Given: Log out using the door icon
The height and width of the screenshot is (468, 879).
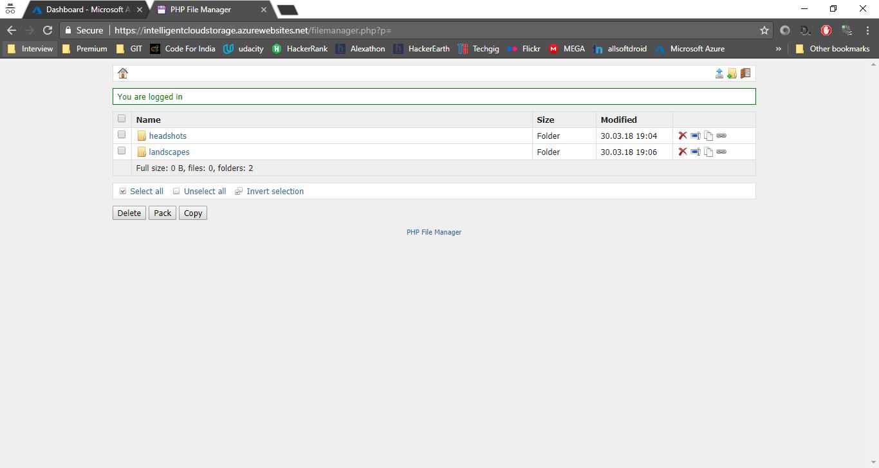Looking at the screenshot, I should click(x=745, y=73).
